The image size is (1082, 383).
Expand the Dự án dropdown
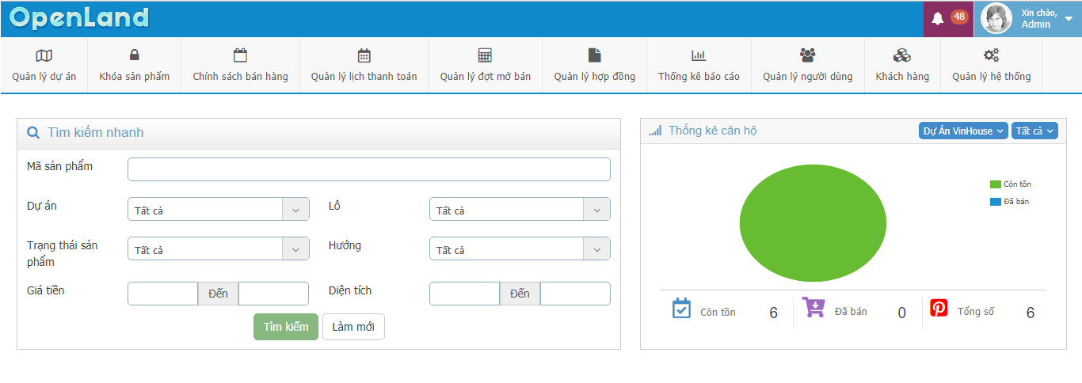pos(218,210)
